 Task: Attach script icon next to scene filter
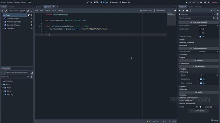pyautogui.click(x=28, y=11)
